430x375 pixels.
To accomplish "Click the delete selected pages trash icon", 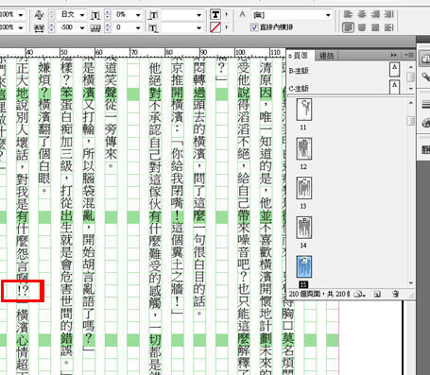I will pyautogui.click(x=395, y=295).
